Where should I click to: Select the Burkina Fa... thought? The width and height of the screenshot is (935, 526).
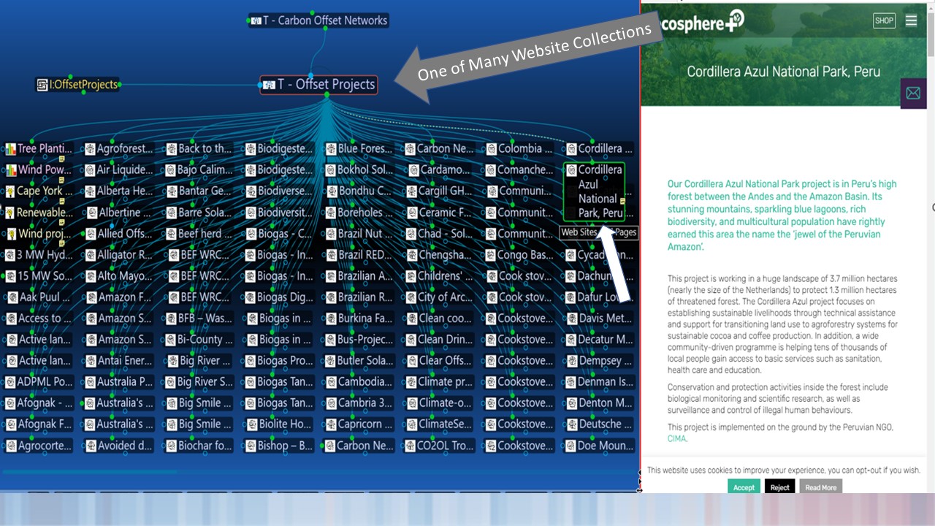click(x=359, y=319)
